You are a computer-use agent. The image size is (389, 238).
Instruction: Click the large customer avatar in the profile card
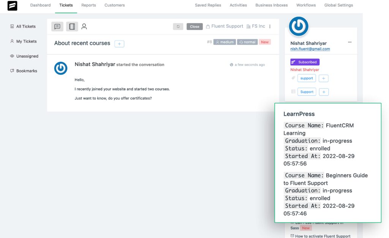(x=299, y=26)
